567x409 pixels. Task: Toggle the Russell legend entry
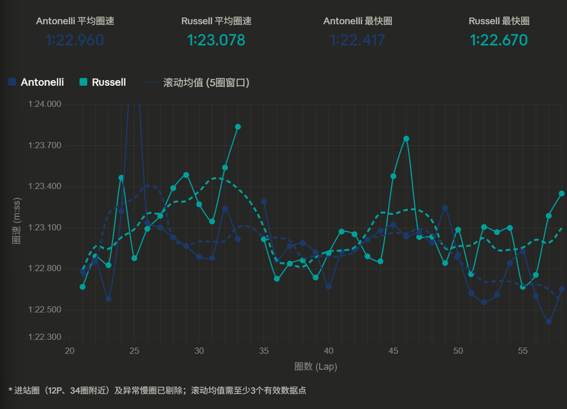[x=103, y=82]
